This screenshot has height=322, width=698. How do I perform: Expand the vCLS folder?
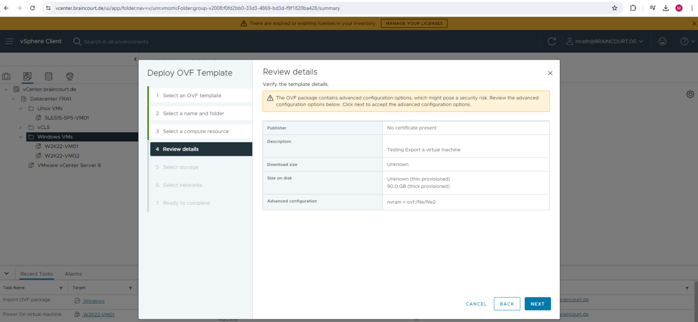20,127
